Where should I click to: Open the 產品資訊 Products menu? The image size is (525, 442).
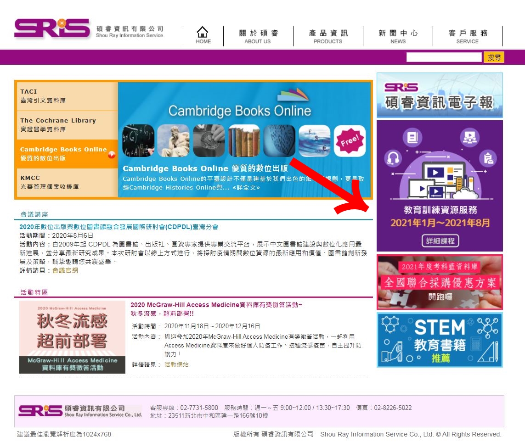(328, 36)
